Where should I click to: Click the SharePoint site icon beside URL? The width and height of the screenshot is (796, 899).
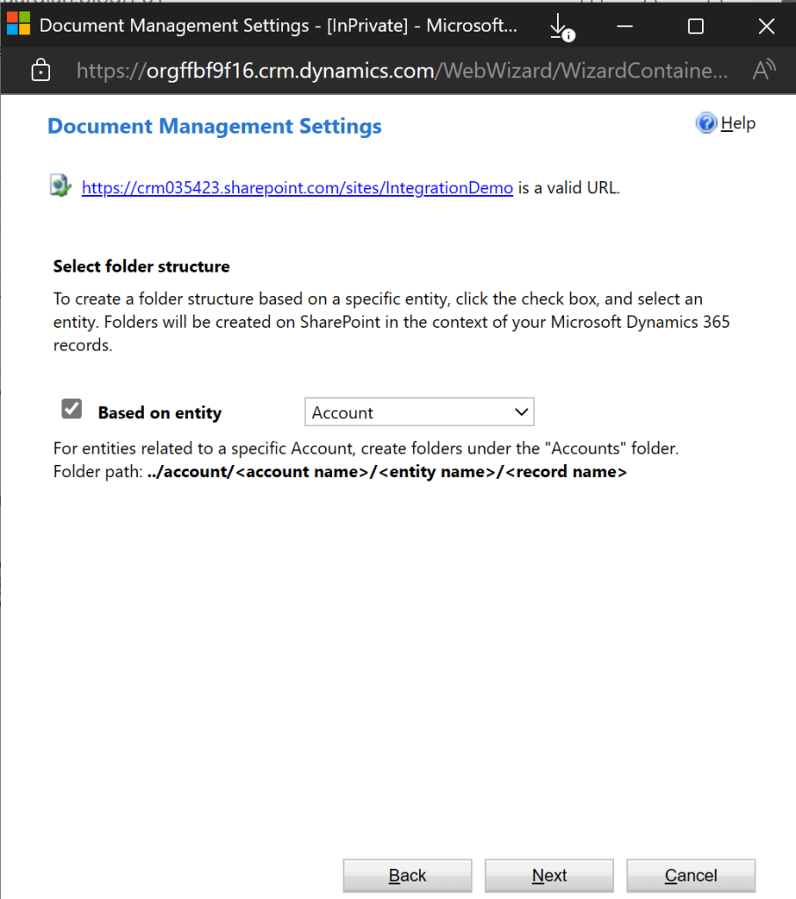coord(61,186)
